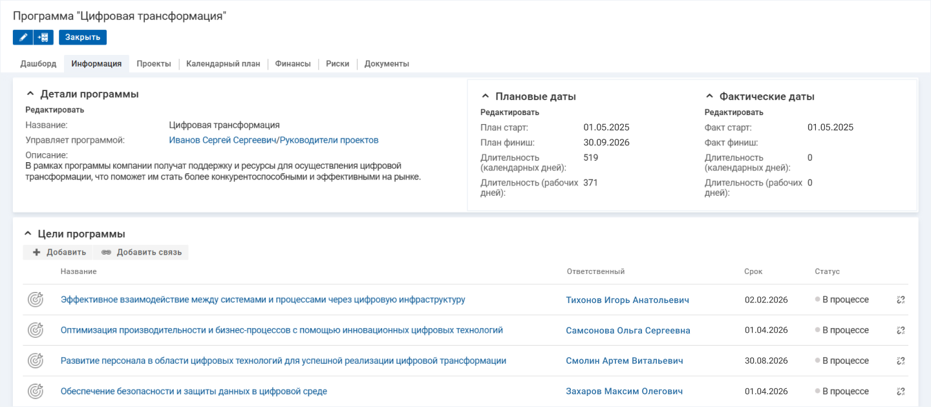Click target icon of the 'Эффективное взаимодействие' goal
Screen dimensions: 931x407
click(x=36, y=300)
